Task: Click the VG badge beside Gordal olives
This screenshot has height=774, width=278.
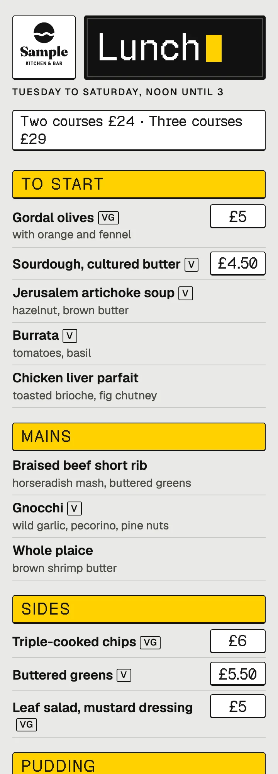Action: [108, 218]
